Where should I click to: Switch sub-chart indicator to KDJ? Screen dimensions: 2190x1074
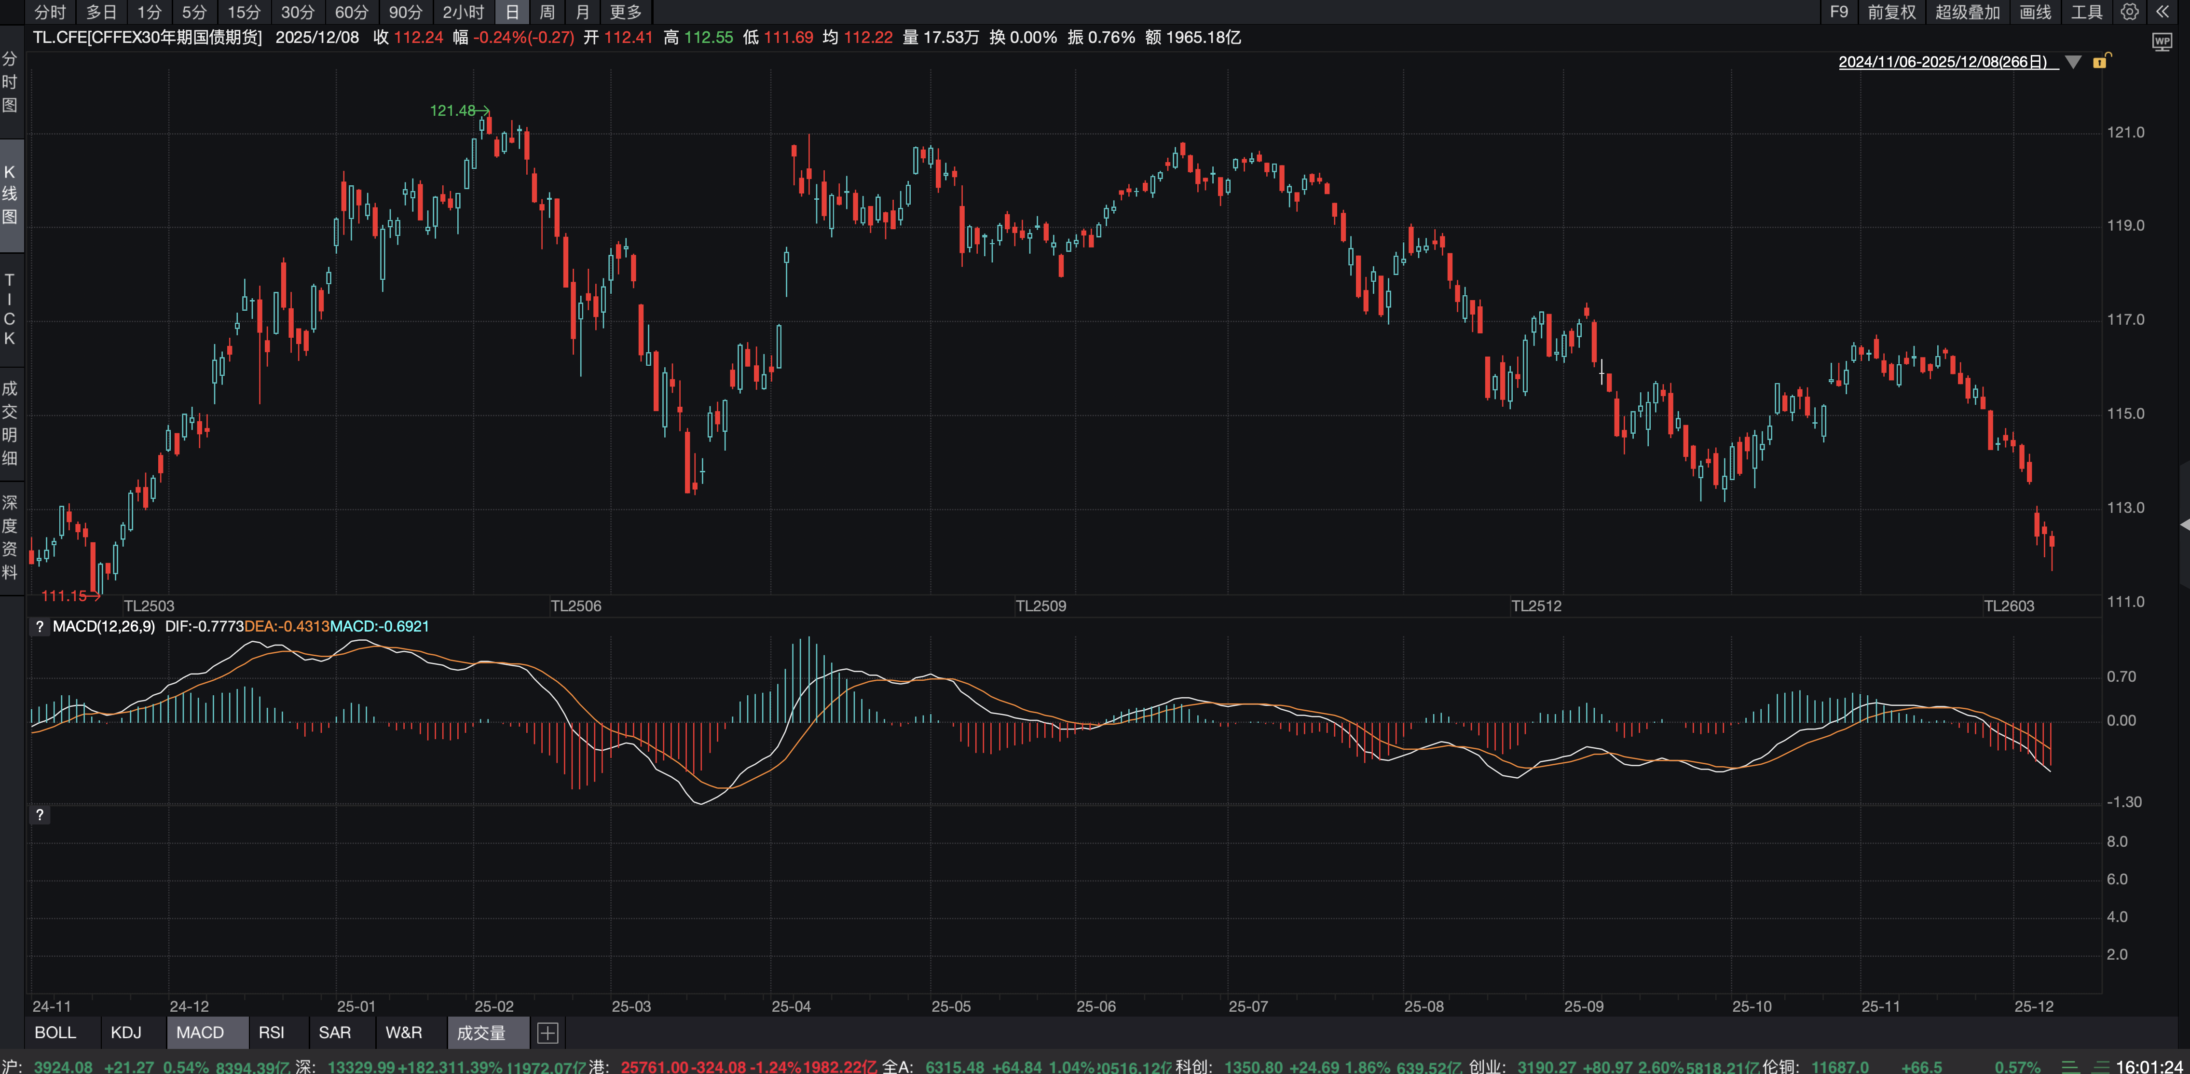tap(126, 1033)
